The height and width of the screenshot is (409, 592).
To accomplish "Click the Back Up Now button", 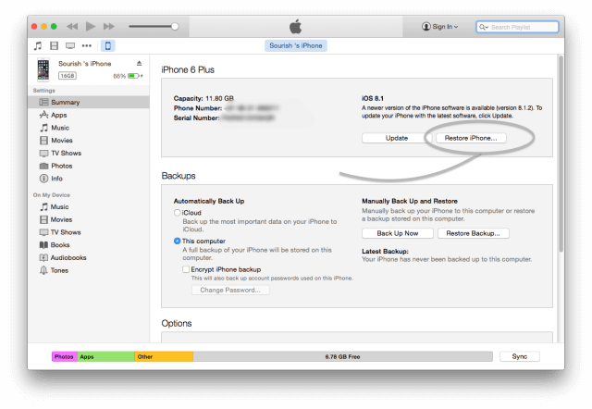I will pos(398,233).
